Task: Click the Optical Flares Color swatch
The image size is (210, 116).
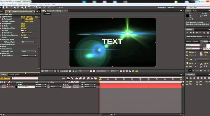Action: click(22, 30)
